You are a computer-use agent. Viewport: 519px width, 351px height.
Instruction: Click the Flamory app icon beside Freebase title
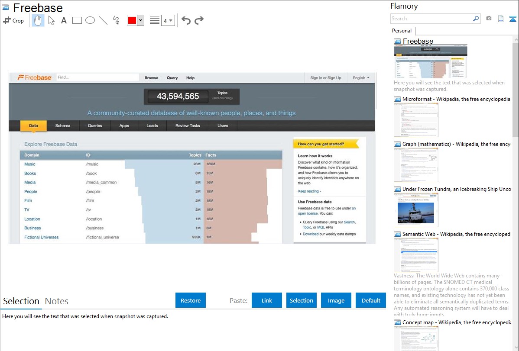(5, 7)
